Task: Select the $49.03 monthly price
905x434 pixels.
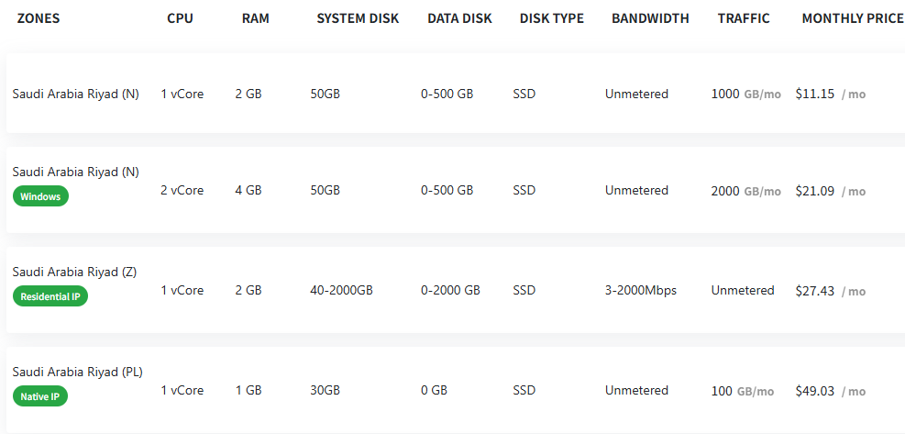Action: click(x=815, y=391)
